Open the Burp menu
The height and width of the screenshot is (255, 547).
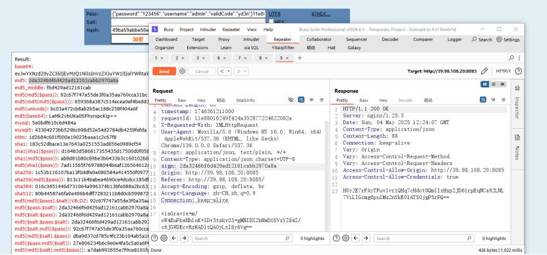(169, 30)
